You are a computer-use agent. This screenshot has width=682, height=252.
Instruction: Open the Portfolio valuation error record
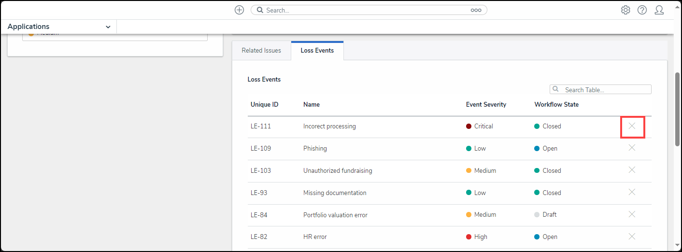(x=335, y=215)
